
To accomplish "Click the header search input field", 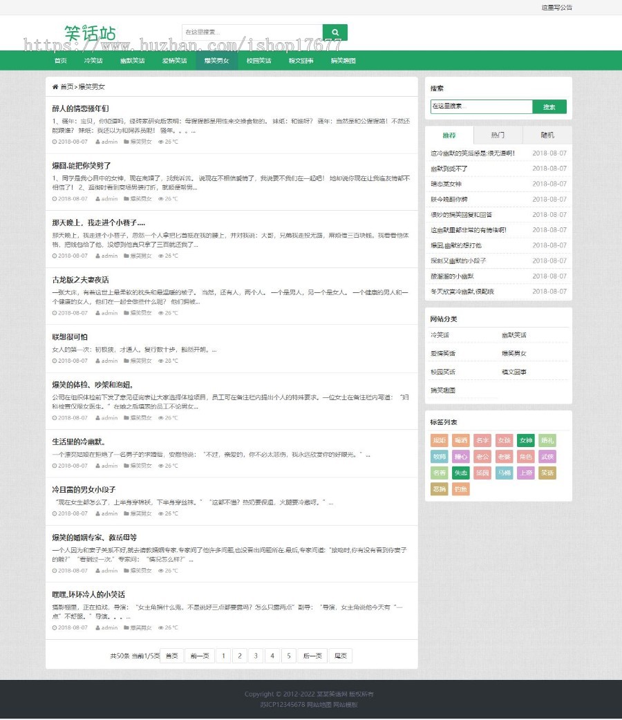I will pos(252,32).
